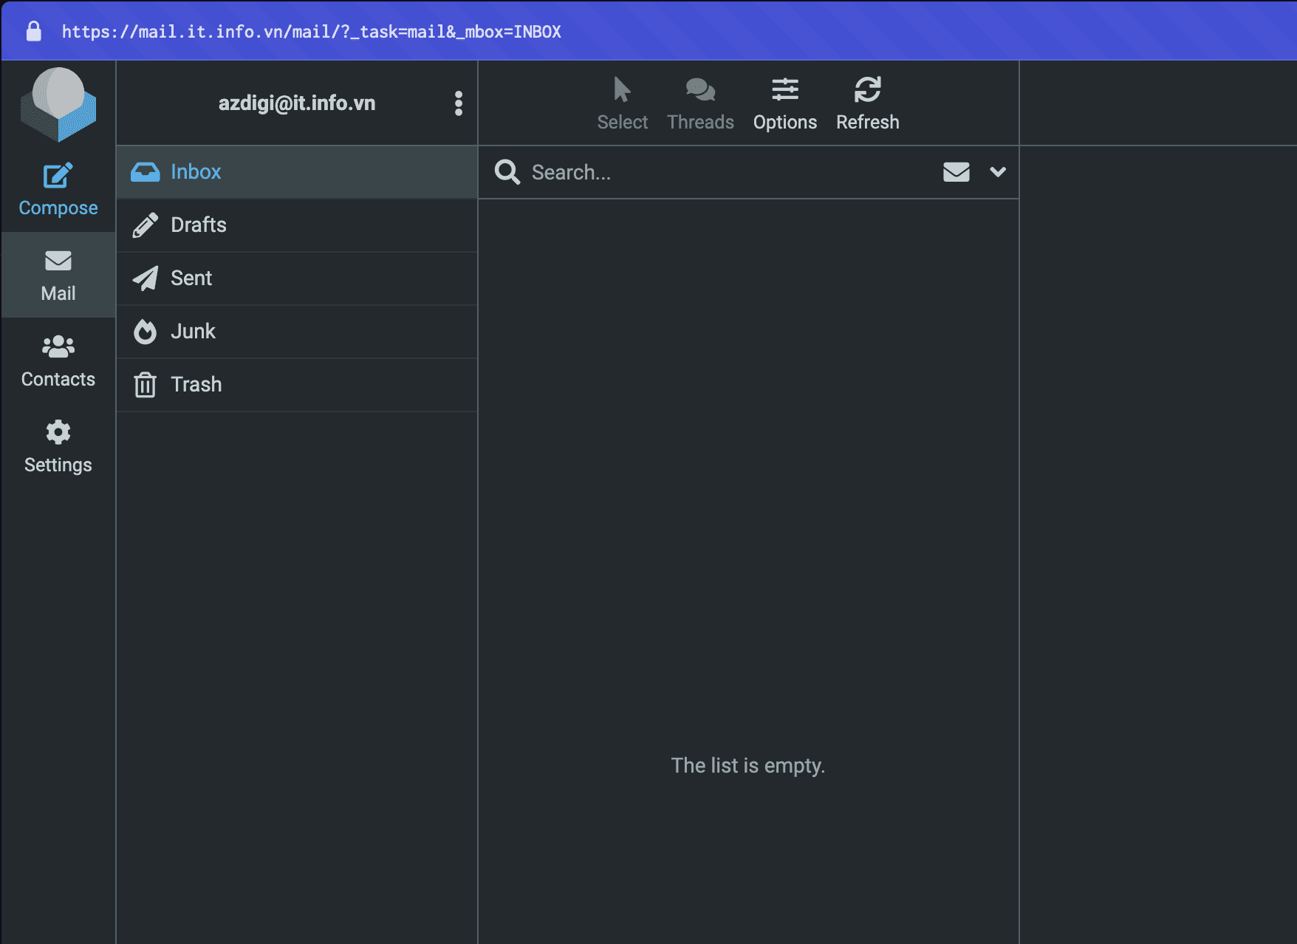Screen dimensions: 1297x944
Task: Click the Roundcube logo
Action: (58, 104)
